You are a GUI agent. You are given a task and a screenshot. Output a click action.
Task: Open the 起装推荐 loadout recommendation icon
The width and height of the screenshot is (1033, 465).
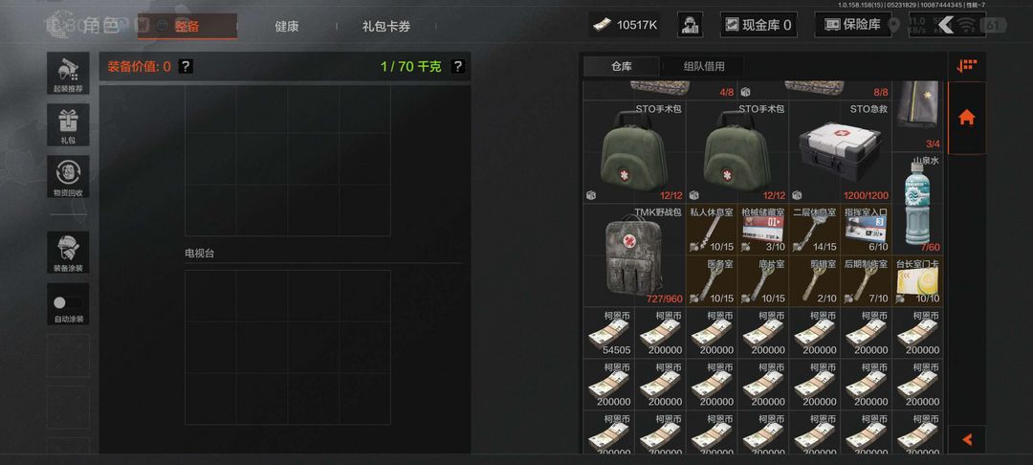(x=68, y=73)
